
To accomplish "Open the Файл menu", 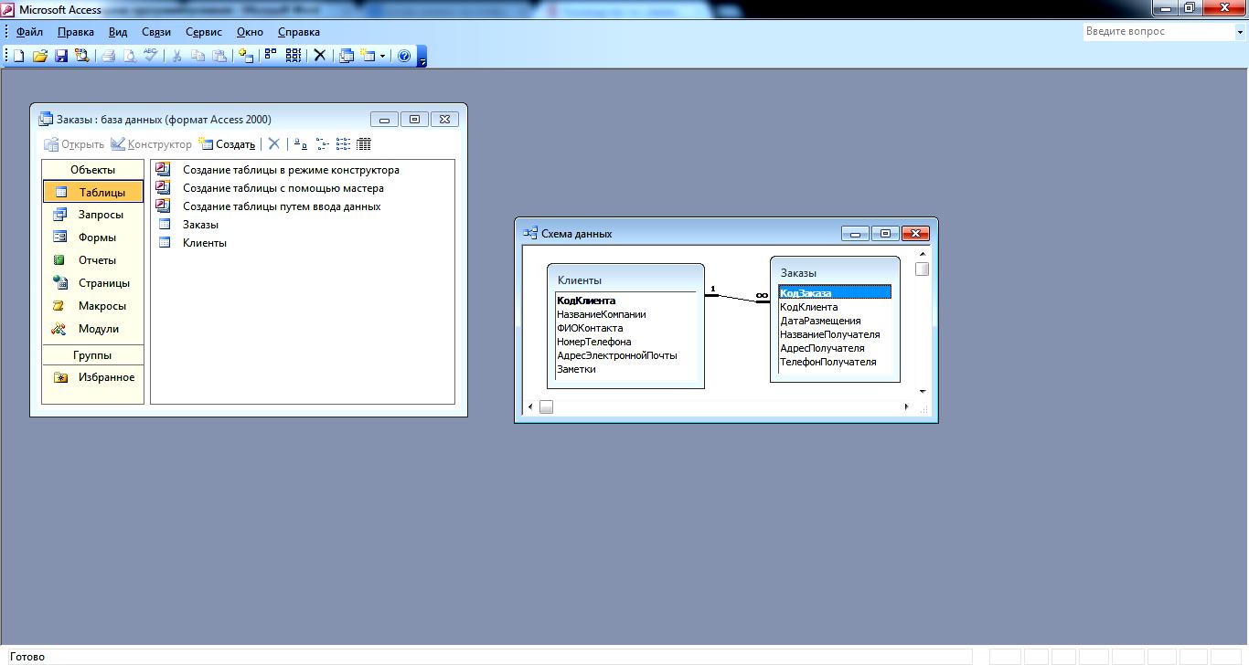I will pos(29,32).
